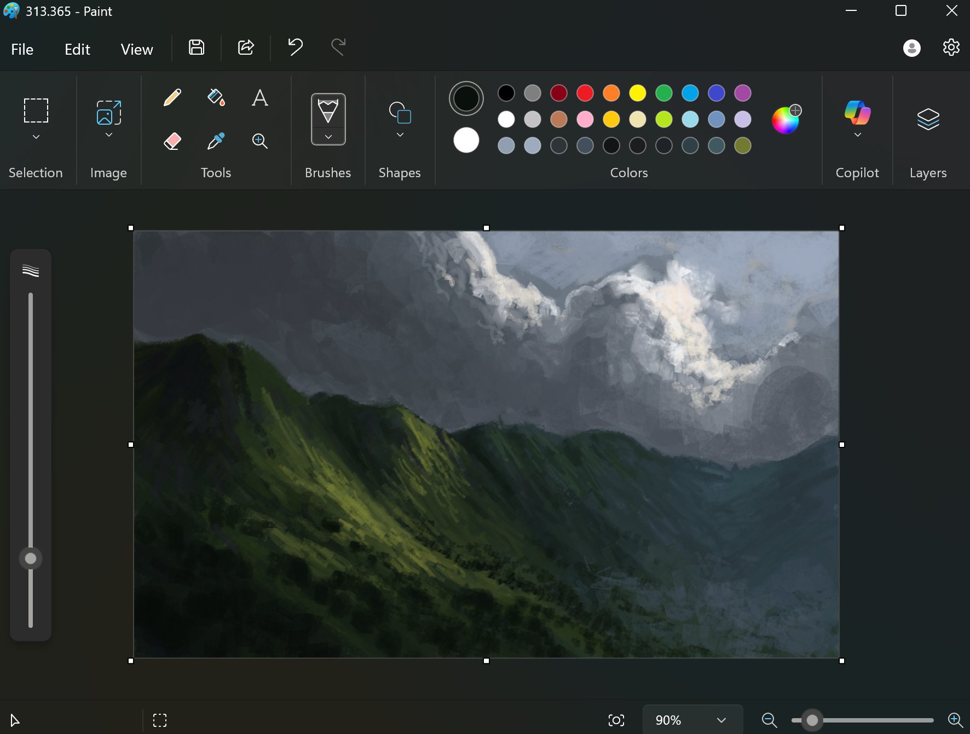The width and height of the screenshot is (970, 734).
Task: Pick the dark red palette color
Action: click(559, 93)
